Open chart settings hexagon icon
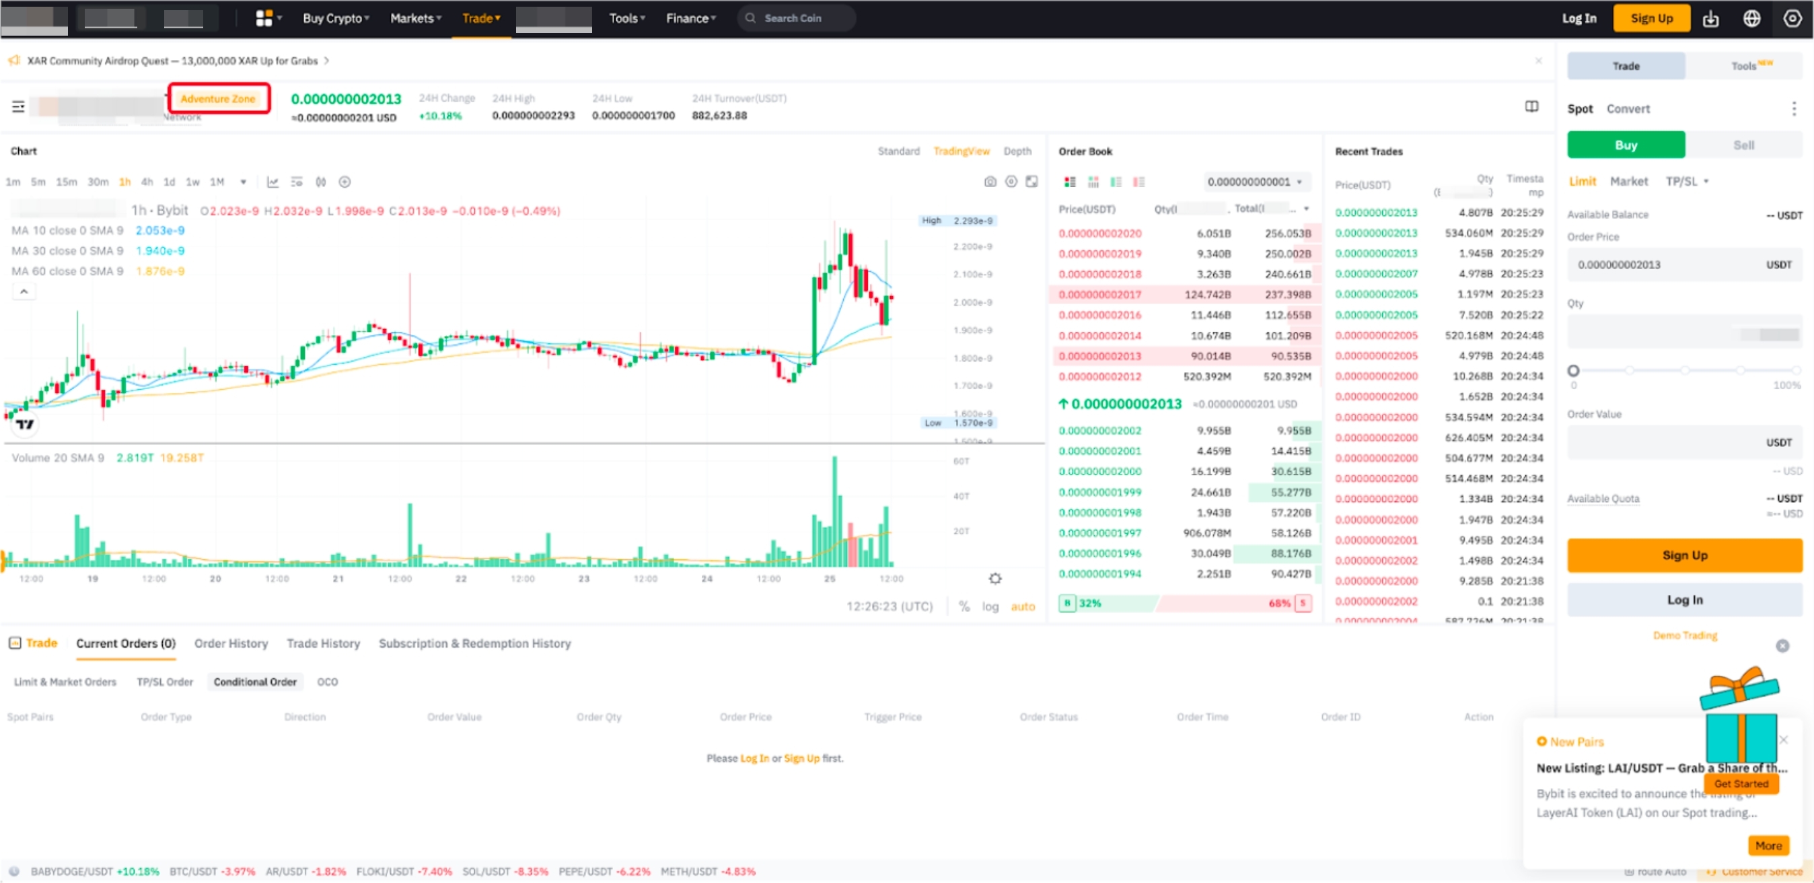Viewport: 1814px width, 883px height. [x=1011, y=182]
